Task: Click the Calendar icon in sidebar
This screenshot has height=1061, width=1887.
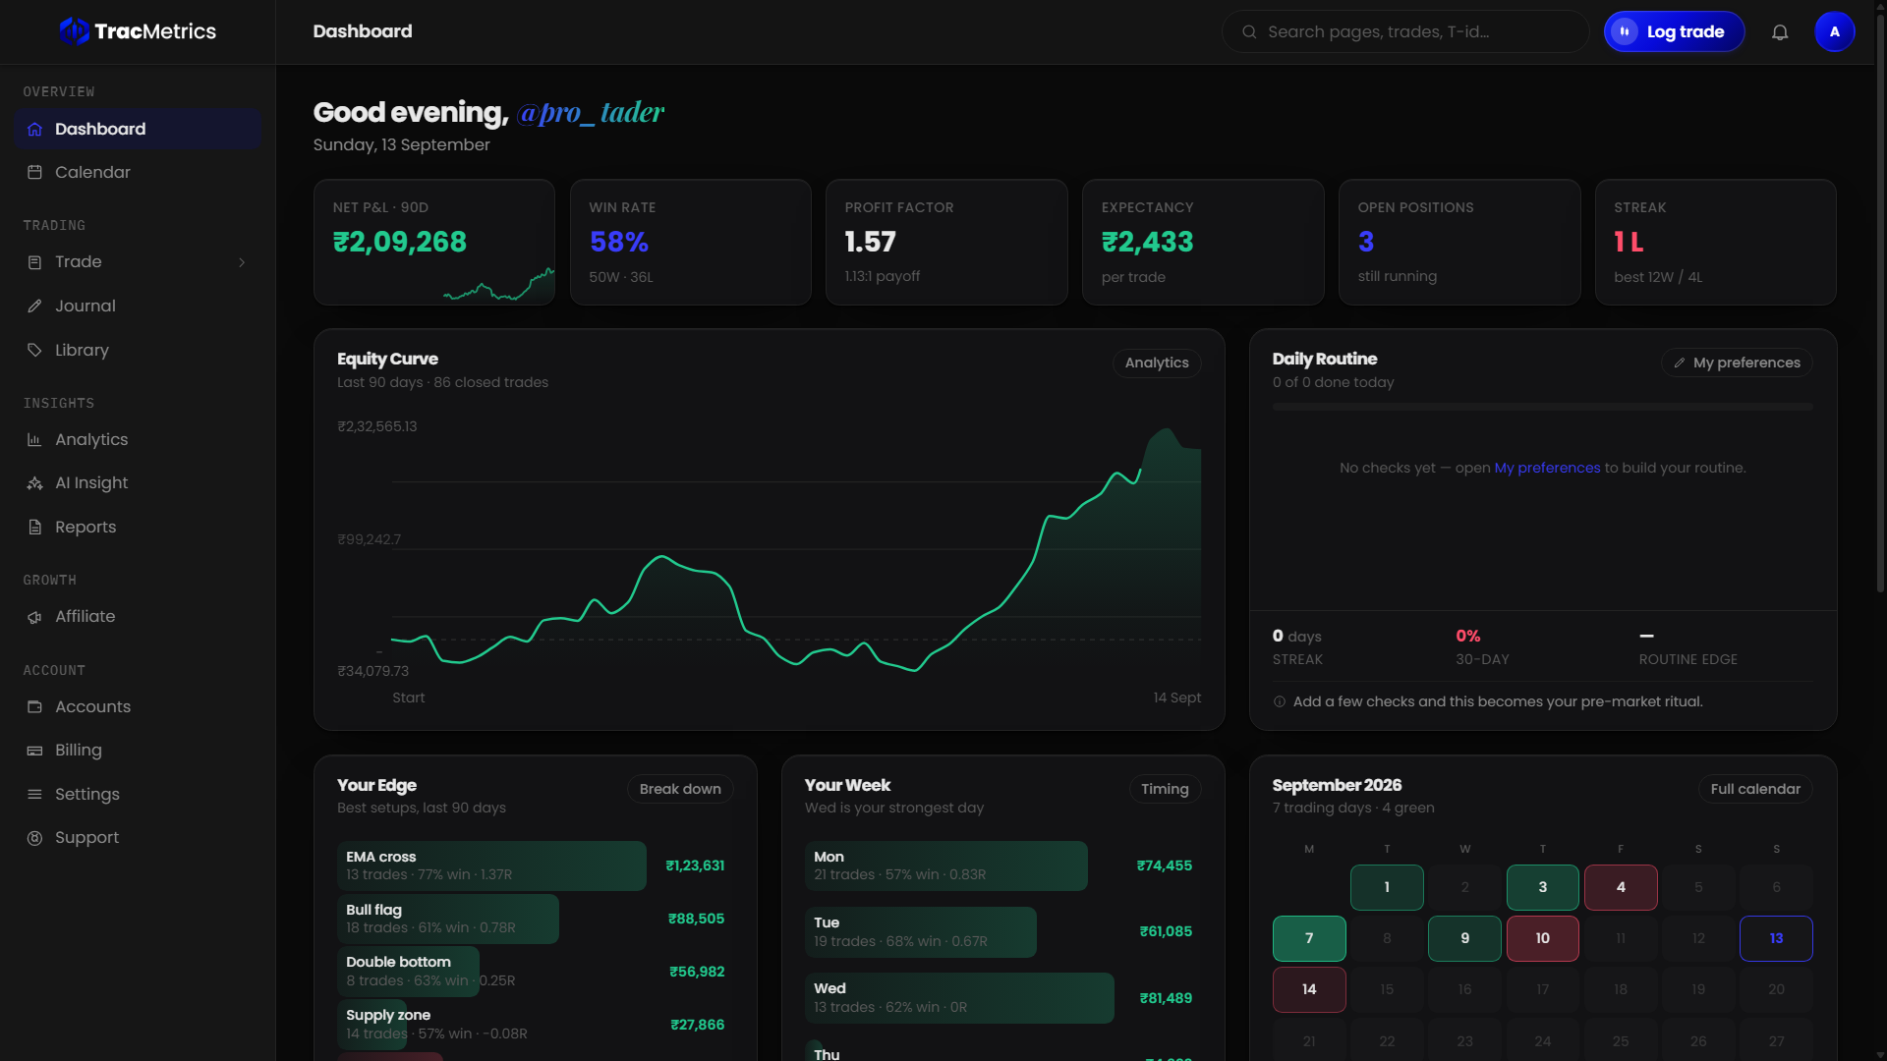Action: pyautogui.click(x=34, y=172)
